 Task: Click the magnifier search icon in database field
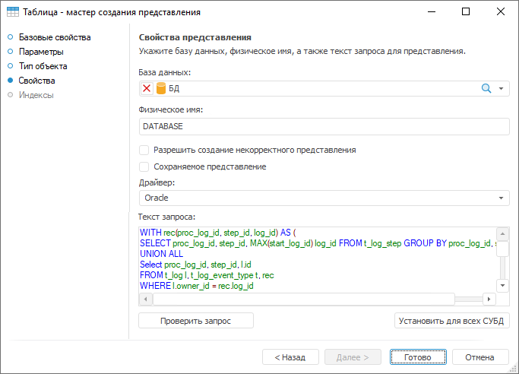[x=486, y=88]
